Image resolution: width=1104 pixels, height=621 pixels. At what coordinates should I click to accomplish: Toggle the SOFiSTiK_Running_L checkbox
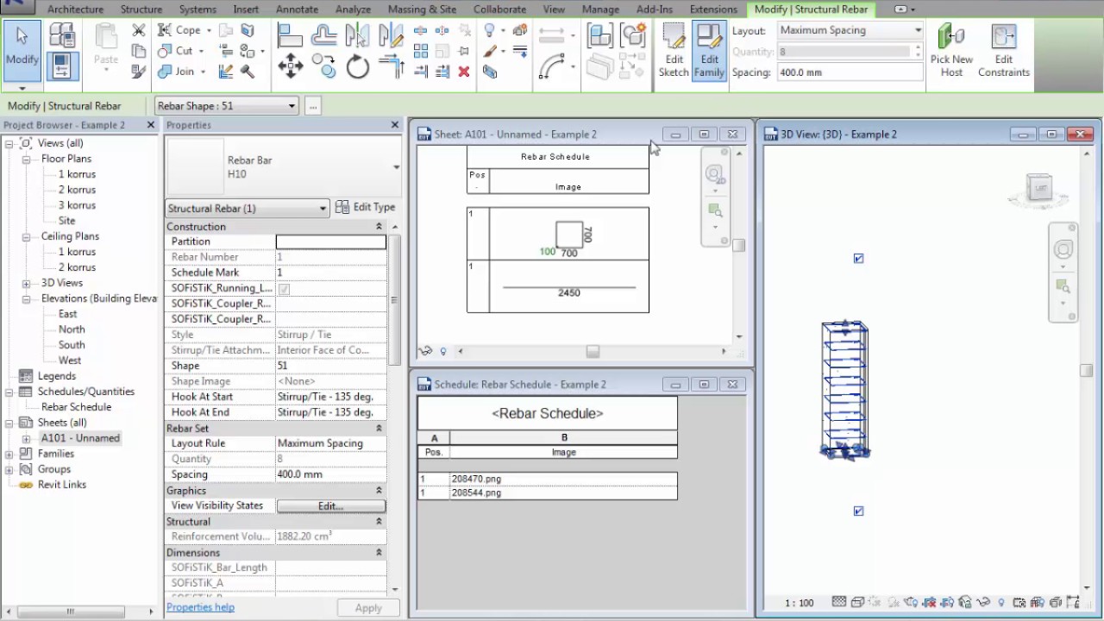click(x=284, y=289)
